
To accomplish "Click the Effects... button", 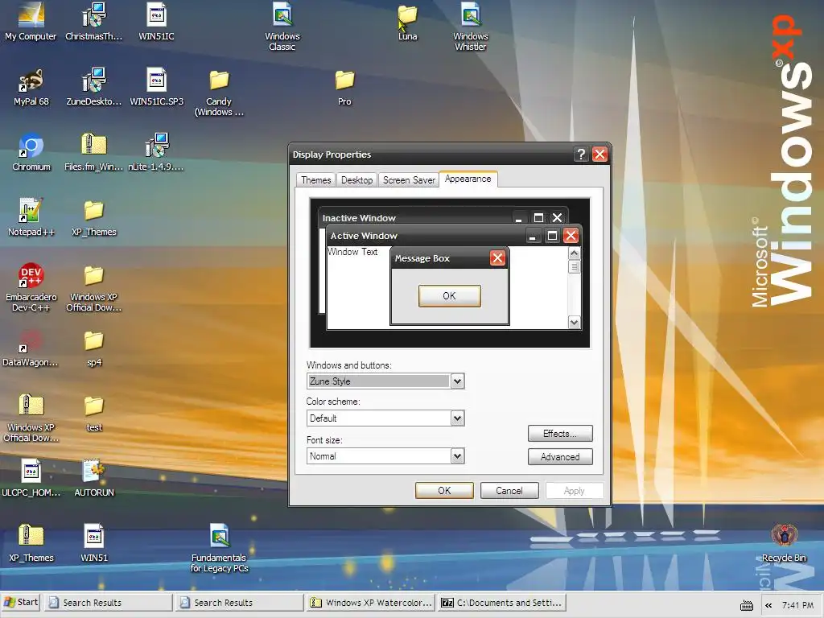I will (560, 434).
